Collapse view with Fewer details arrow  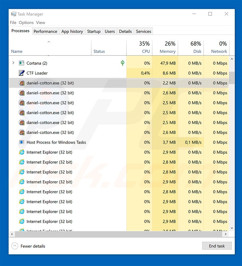pyautogui.click(x=15, y=246)
